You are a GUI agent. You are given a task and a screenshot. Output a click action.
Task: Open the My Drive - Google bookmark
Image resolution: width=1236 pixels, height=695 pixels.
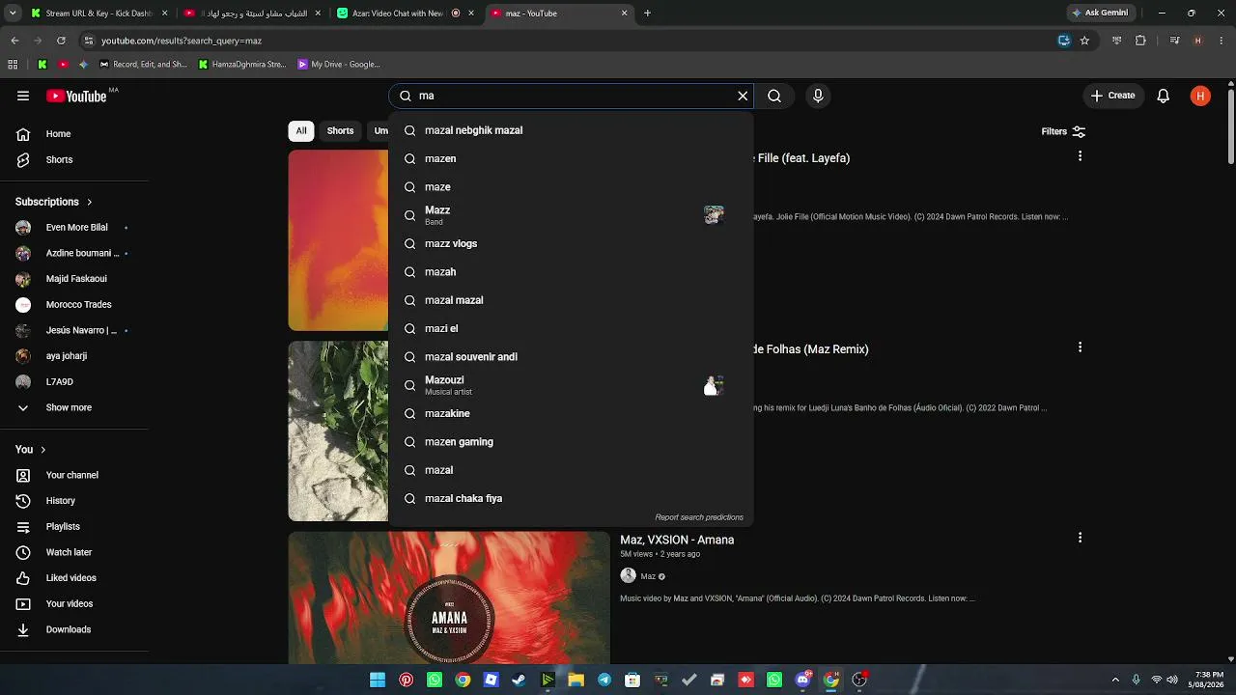pos(339,65)
